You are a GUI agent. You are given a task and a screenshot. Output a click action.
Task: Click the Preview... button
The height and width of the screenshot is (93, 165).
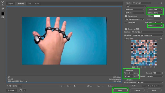point(12,90)
